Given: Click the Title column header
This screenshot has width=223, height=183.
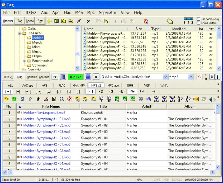Looking at the screenshot, I should click(103, 106).
